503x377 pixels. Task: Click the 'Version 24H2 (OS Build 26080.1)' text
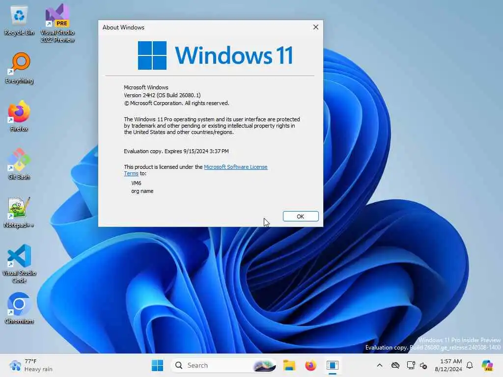(x=162, y=95)
